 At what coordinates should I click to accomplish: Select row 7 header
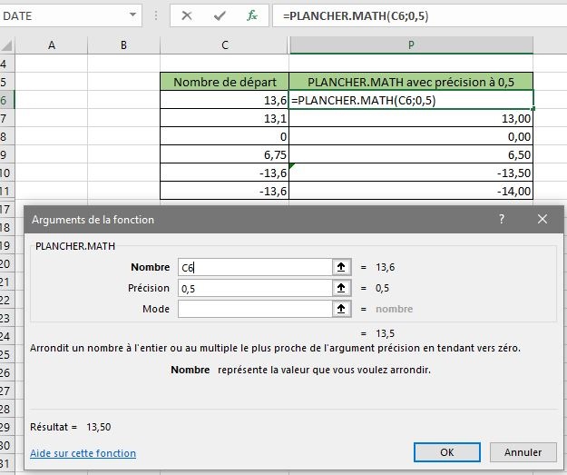[7, 119]
